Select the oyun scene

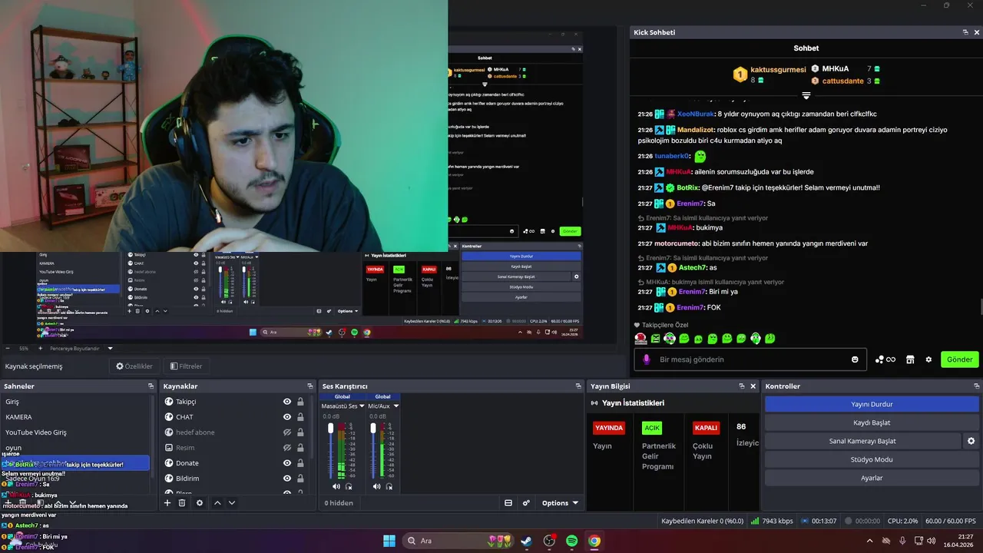75,448
